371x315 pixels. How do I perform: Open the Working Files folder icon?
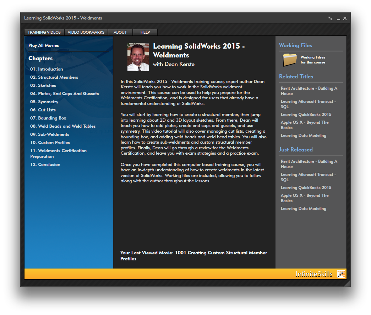pos(290,60)
